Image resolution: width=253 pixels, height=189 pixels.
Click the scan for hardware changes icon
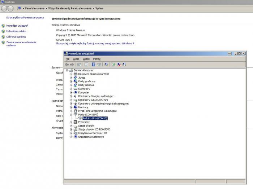click(106, 65)
